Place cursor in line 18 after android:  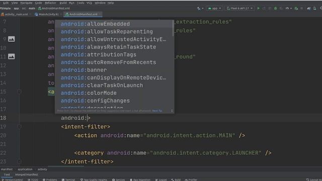[87, 118]
